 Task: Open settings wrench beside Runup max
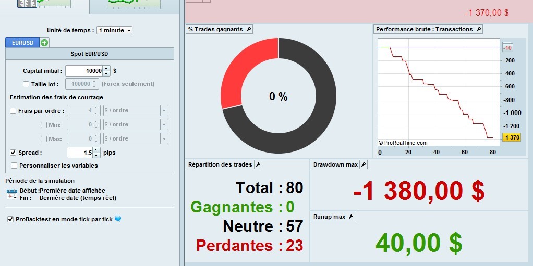[x=351, y=217]
